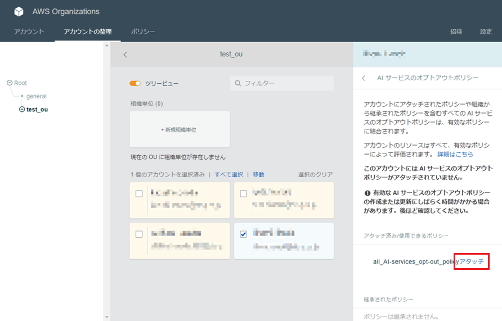Click アタッチ for all_AI-services_opt-out_policy
The width and height of the screenshot is (502, 321).
click(471, 261)
